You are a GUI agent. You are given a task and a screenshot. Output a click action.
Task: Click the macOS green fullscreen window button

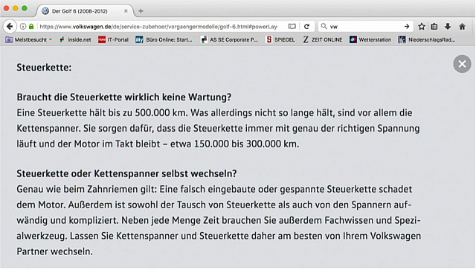coord(25,8)
